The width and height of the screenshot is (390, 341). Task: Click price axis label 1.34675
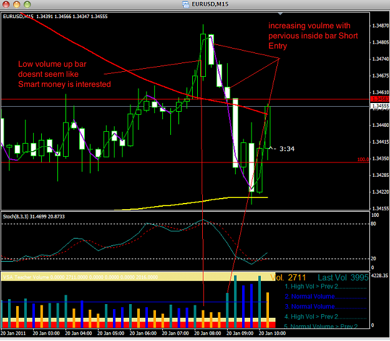click(380, 76)
